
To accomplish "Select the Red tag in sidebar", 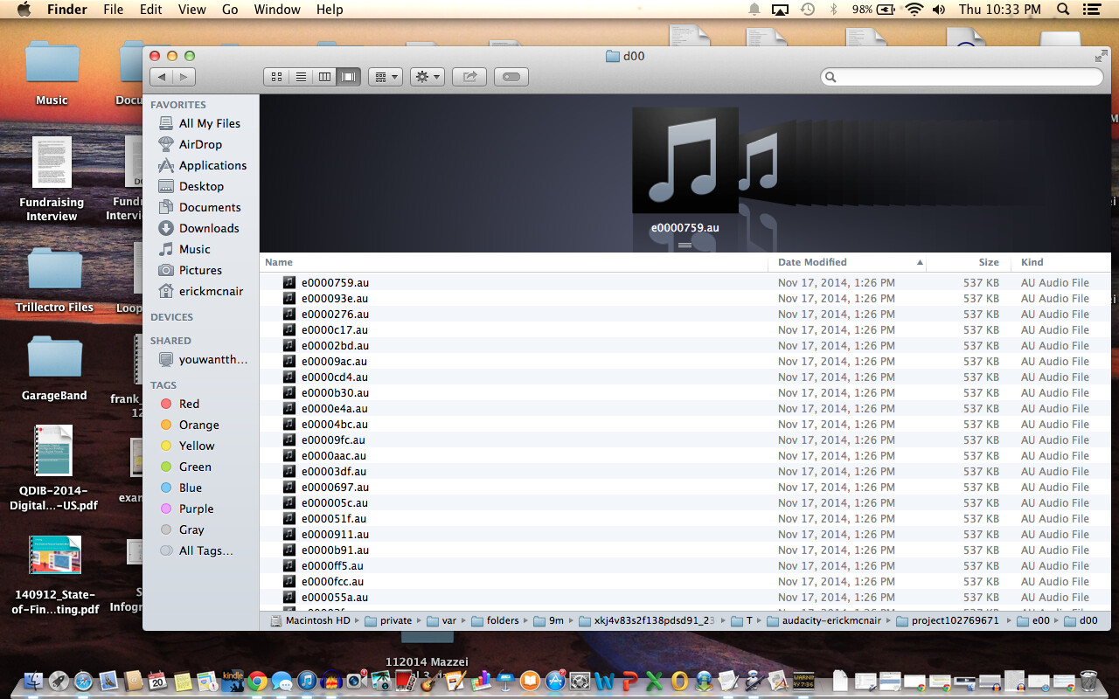I will pyautogui.click(x=189, y=404).
